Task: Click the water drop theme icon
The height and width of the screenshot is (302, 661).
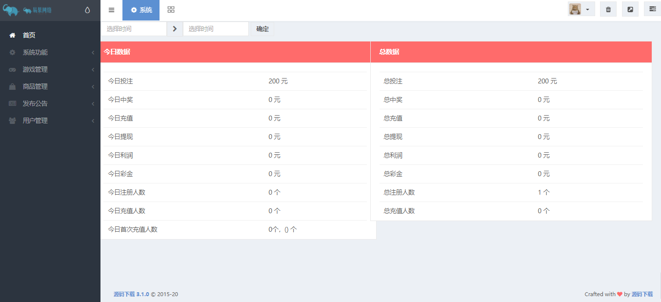Action: [87, 10]
